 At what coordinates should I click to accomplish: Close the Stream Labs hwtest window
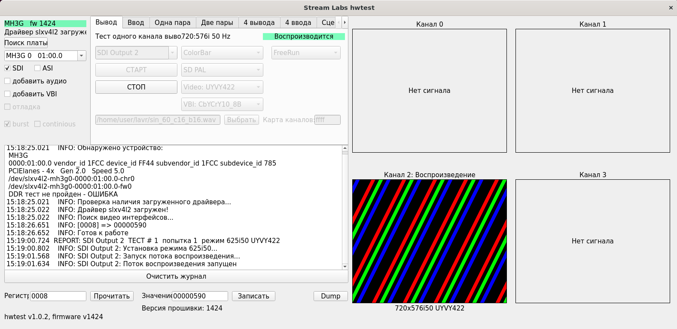click(671, 8)
